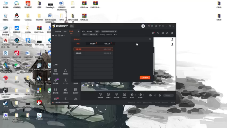Open Epic Games Launcher desktop shortcut
The width and height of the screenshot is (227, 128).
pyautogui.click(x=5, y=93)
